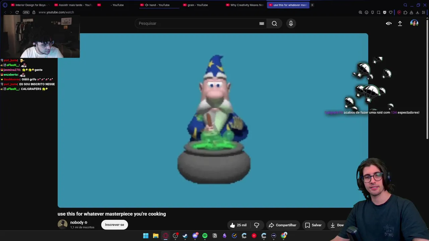429x241 pixels.
Task: Switch to 'Assistir mais tarde' tab
Action: (x=73, y=5)
